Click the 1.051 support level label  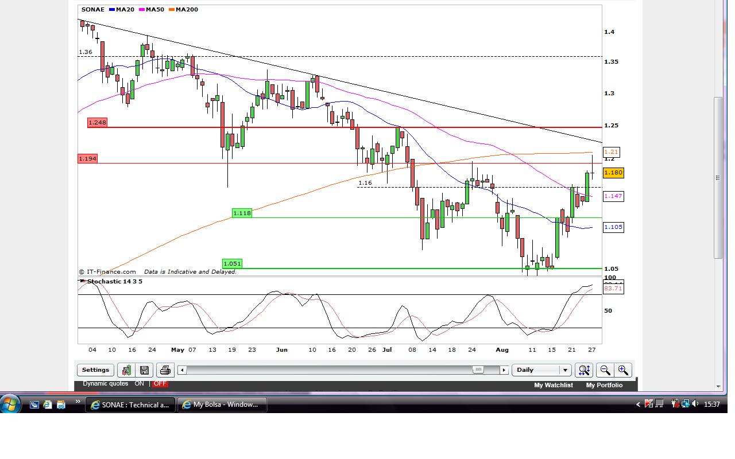pyautogui.click(x=232, y=264)
